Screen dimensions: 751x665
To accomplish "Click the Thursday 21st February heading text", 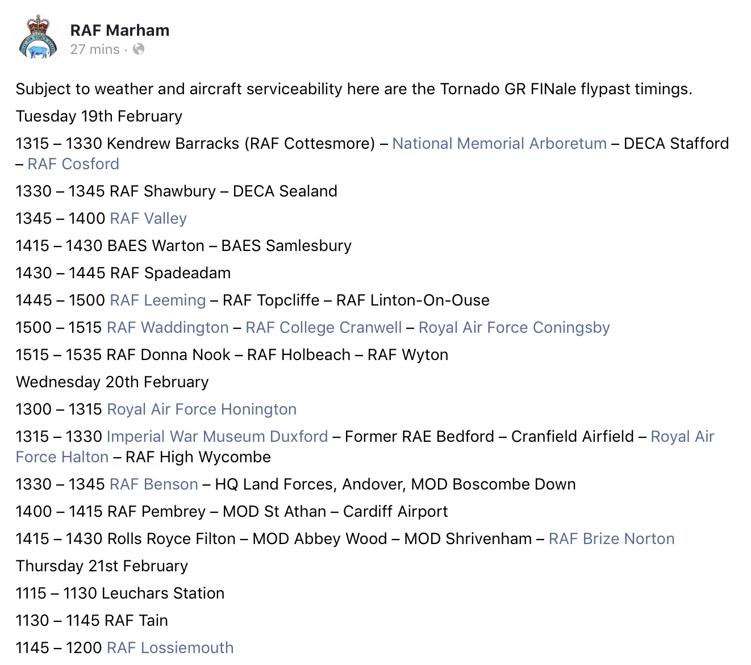I will [102, 566].
